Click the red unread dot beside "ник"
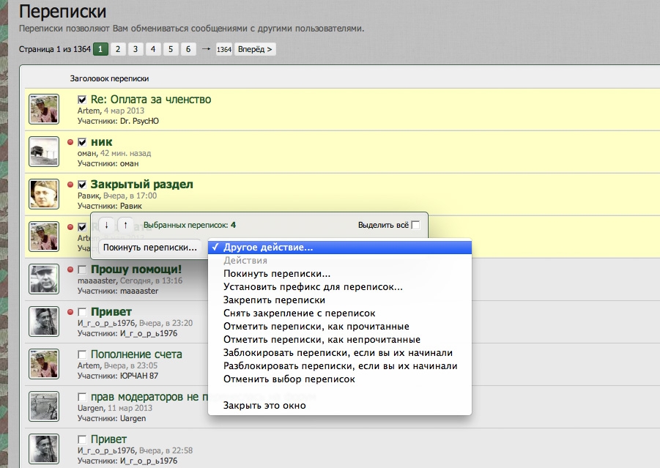The image size is (660, 468). (70, 142)
